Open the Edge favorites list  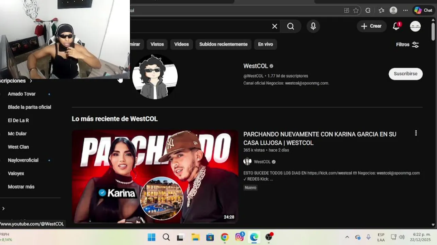click(x=381, y=10)
